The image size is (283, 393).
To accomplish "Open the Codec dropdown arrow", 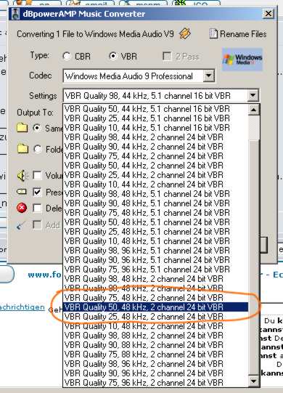I will [208, 76].
